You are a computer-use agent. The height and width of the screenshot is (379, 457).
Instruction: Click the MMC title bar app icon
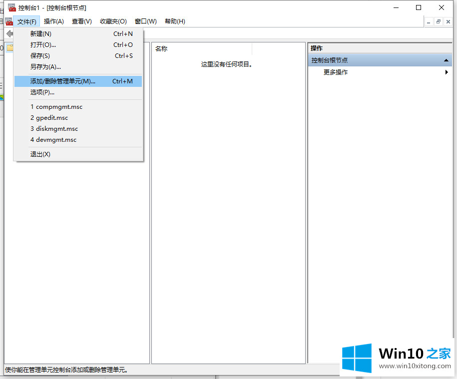point(11,7)
